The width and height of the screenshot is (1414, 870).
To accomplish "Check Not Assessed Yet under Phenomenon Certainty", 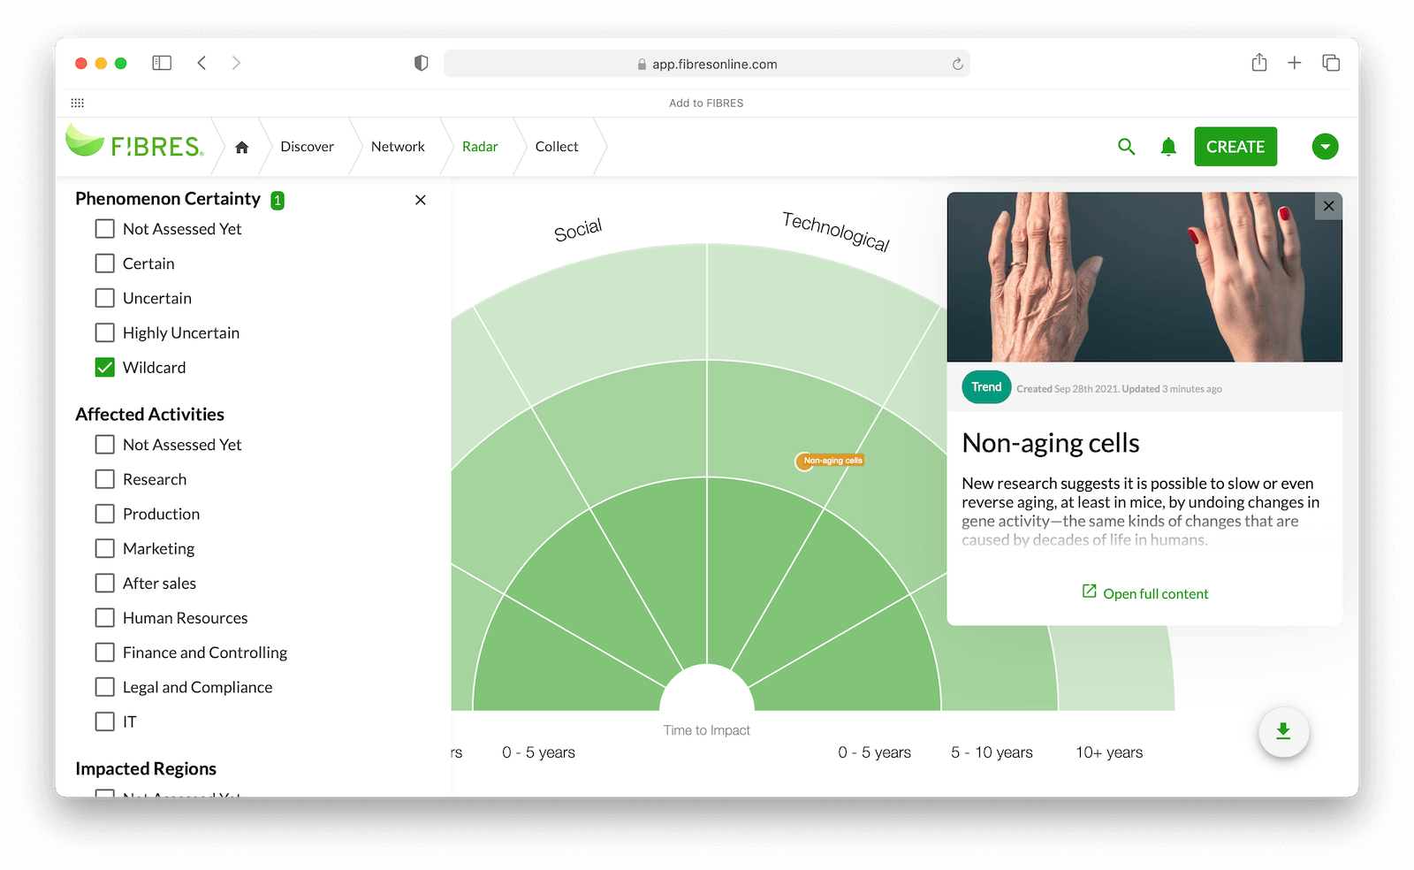I will pyautogui.click(x=105, y=229).
